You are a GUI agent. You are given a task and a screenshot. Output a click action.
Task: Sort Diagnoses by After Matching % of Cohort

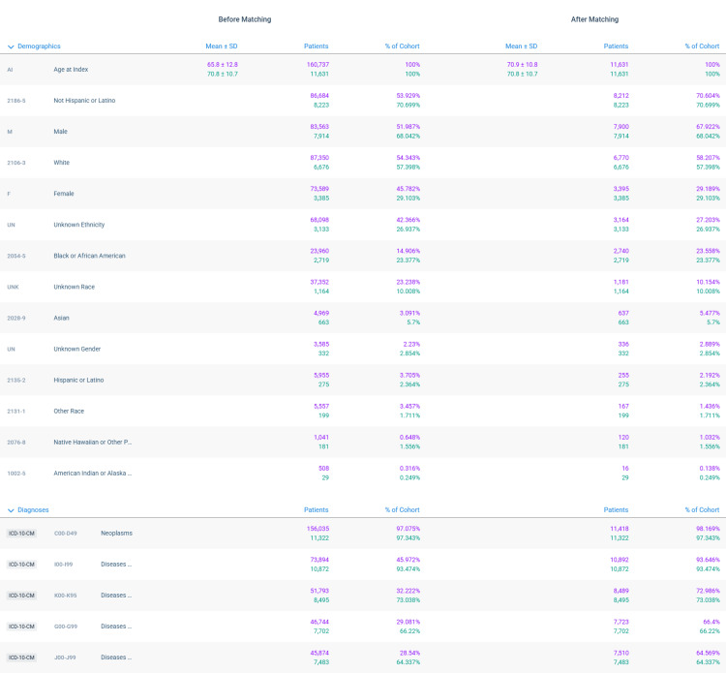[702, 510]
